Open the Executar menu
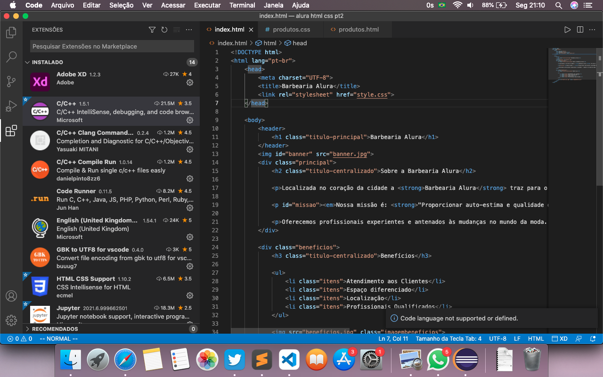 pyautogui.click(x=207, y=5)
